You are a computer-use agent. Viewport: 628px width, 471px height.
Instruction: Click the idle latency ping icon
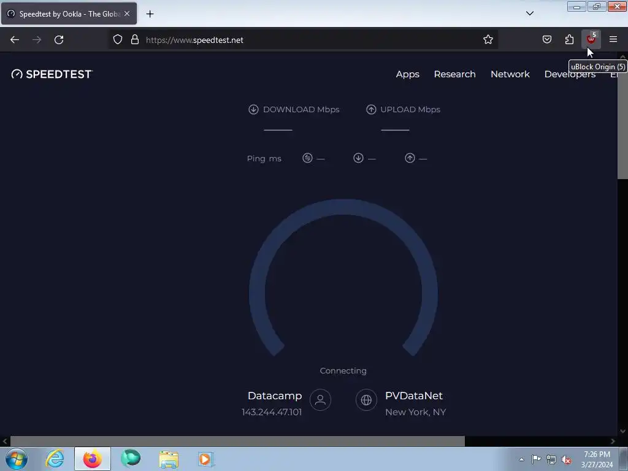pyautogui.click(x=307, y=158)
